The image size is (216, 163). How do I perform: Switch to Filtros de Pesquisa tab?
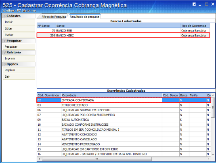54,17
